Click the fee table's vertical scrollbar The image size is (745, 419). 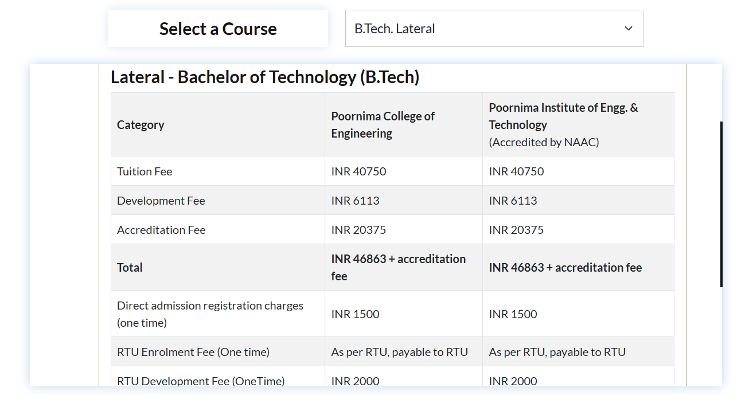point(721,204)
